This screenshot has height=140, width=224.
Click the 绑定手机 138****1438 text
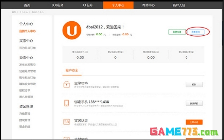pyautogui.click(x=91, y=102)
